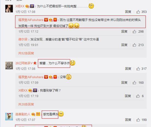Expand the 共20条回复 thread
The height and width of the screenshot is (127, 151).
click(x=26, y=104)
